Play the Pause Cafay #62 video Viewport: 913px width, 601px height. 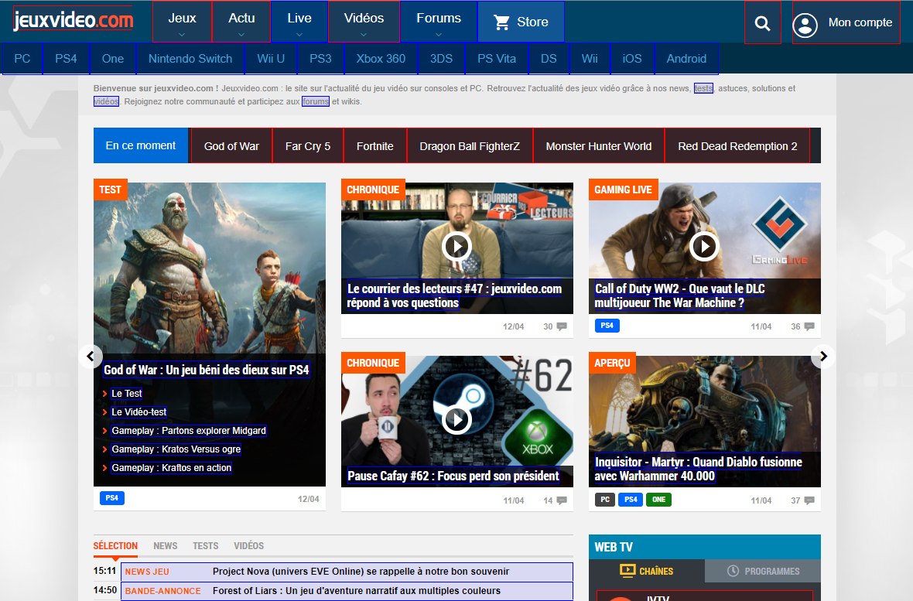456,419
